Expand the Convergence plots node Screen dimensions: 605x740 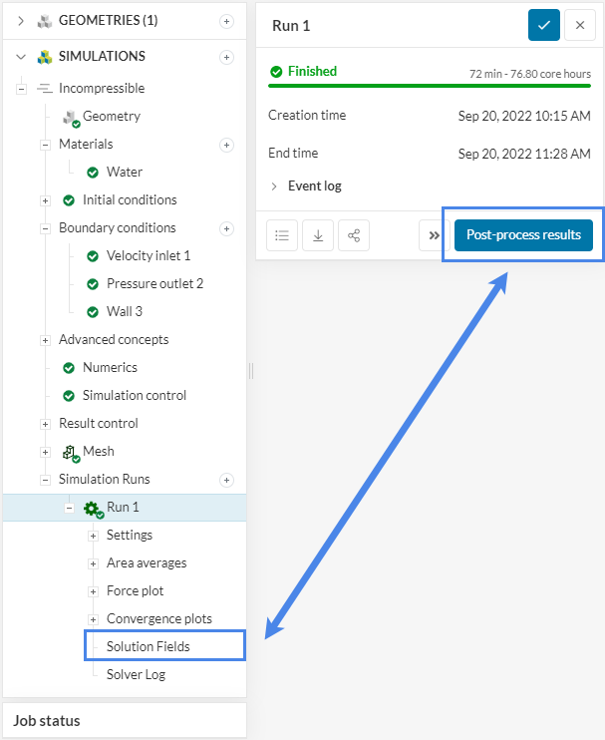click(x=93, y=619)
